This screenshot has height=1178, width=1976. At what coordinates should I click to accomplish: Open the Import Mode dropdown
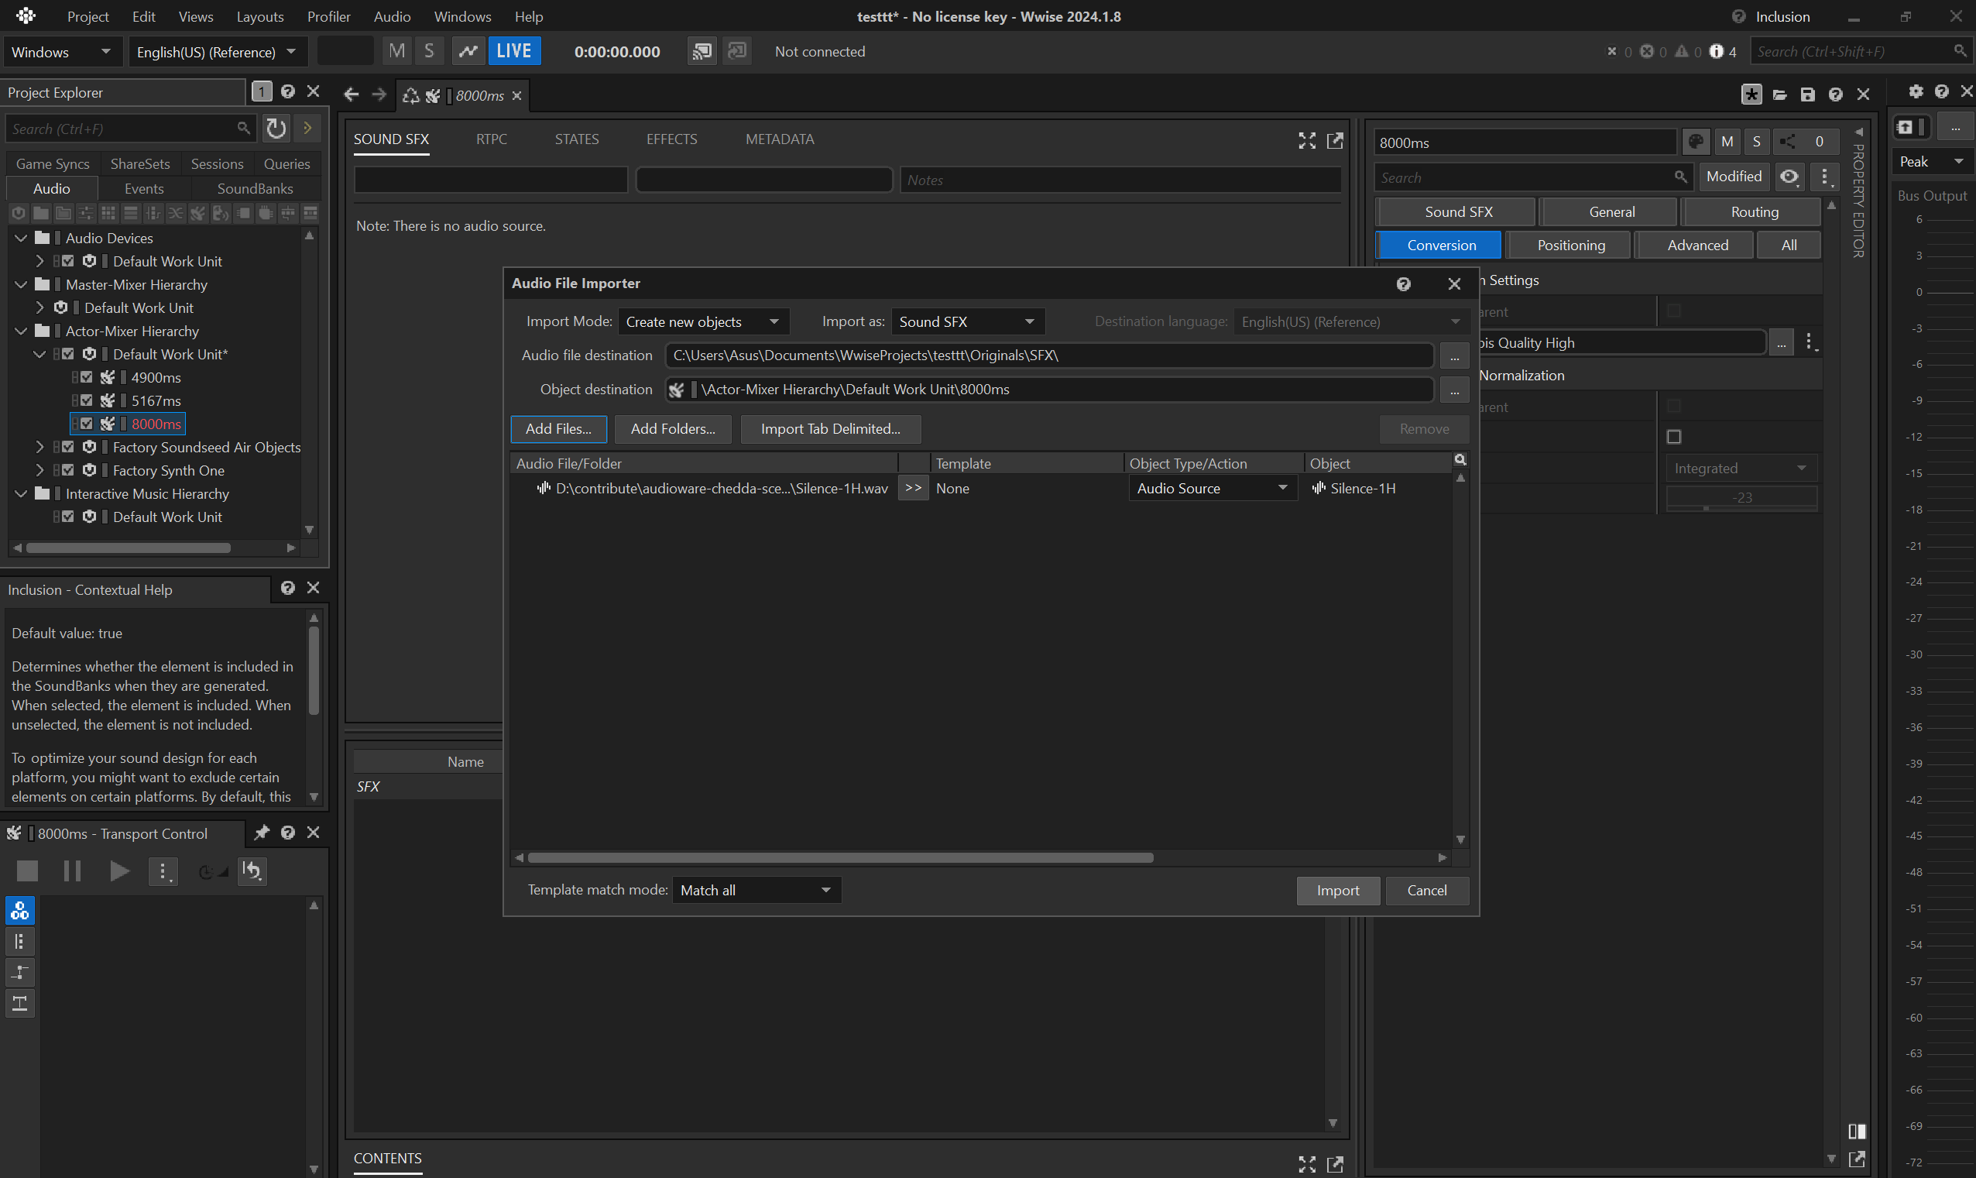click(x=702, y=321)
